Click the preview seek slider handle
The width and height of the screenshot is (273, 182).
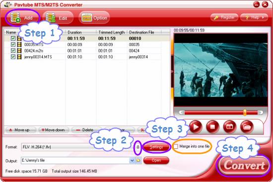click(x=245, y=112)
